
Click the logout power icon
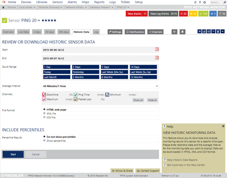coord(204,2)
